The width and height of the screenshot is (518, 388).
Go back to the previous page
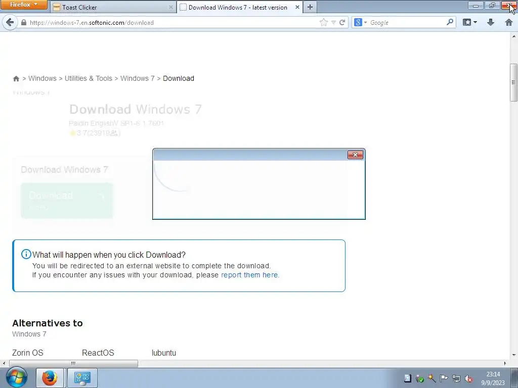point(10,22)
